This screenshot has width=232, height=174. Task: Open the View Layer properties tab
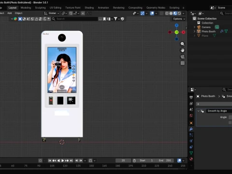pos(191,103)
